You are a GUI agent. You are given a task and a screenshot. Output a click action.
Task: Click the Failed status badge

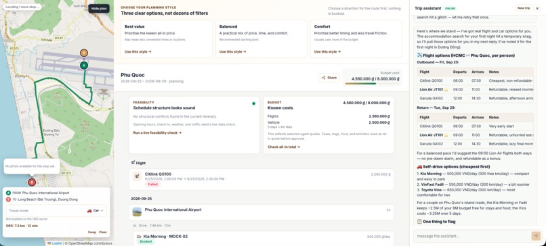coord(152,184)
